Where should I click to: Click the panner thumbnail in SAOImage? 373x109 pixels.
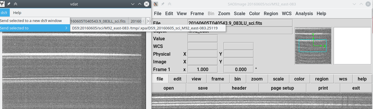pos(313,46)
